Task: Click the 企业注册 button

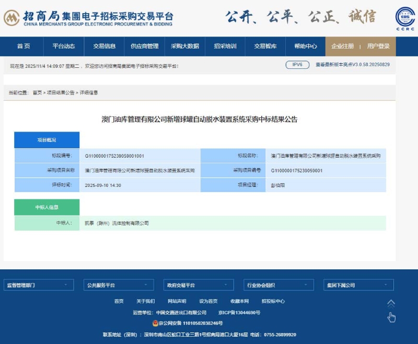Action: 342,46
